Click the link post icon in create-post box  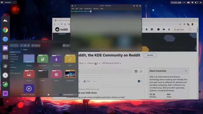[141, 71]
